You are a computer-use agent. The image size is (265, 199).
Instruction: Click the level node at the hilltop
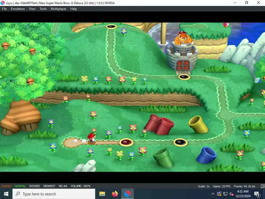(111, 27)
